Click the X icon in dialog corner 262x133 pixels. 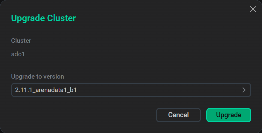pyautogui.click(x=253, y=10)
